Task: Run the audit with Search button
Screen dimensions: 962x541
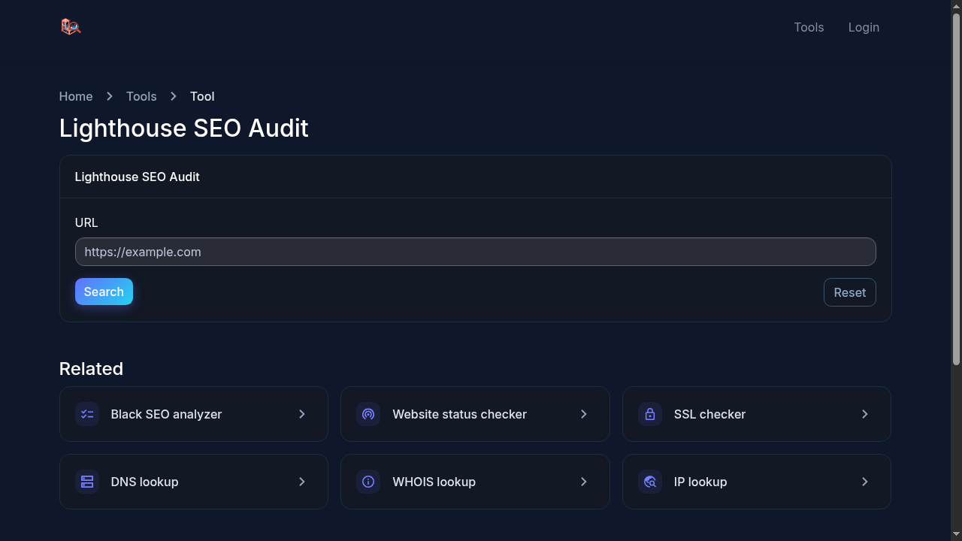Action: click(x=104, y=292)
